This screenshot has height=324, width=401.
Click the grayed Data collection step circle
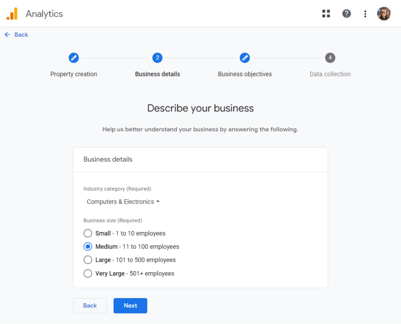tap(330, 58)
